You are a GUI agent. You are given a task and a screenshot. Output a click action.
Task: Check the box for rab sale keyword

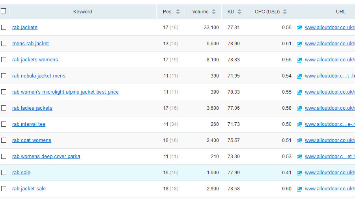[x=4, y=172]
